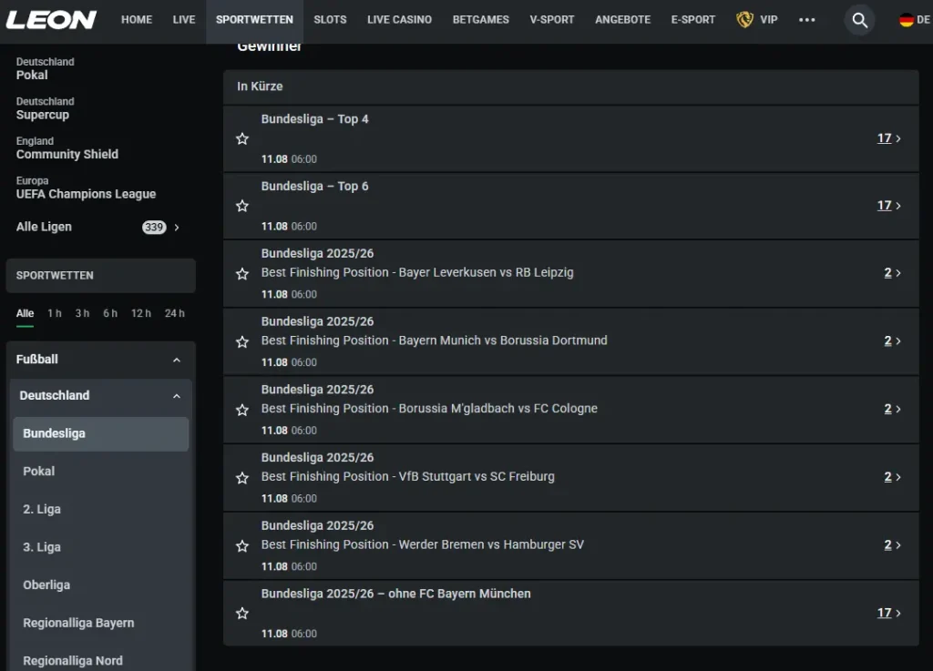Go to the HOME menu item
This screenshot has width=933, height=671.
137,20
